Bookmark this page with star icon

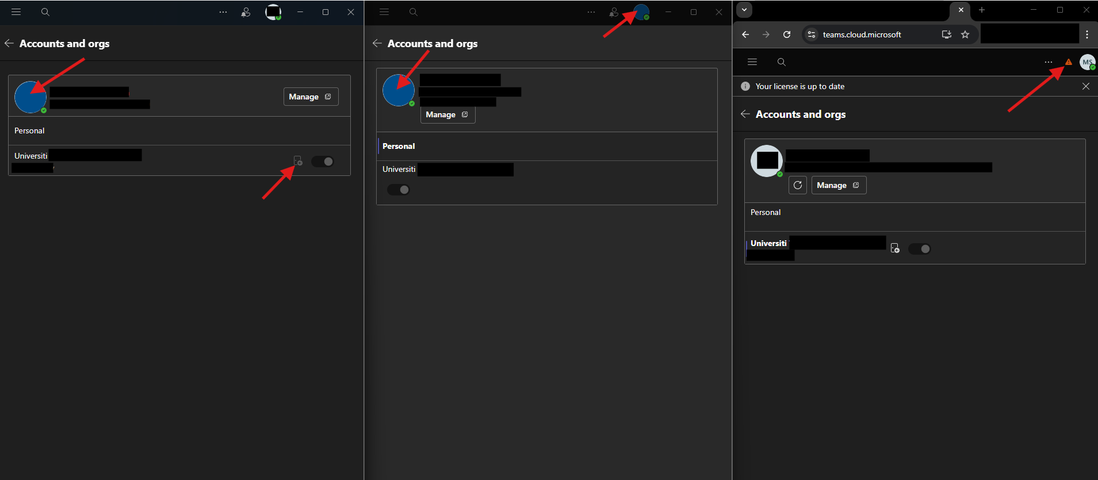click(965, 34)
